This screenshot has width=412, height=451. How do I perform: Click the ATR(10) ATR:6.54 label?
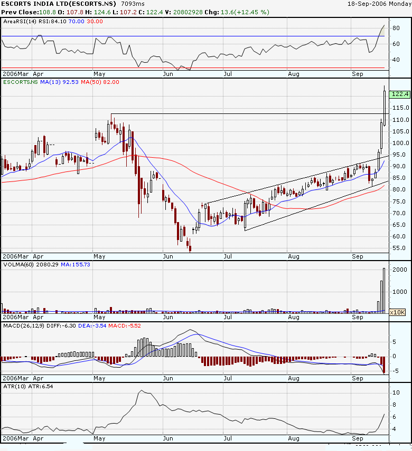pyautogui.click(x=28, y=386)
